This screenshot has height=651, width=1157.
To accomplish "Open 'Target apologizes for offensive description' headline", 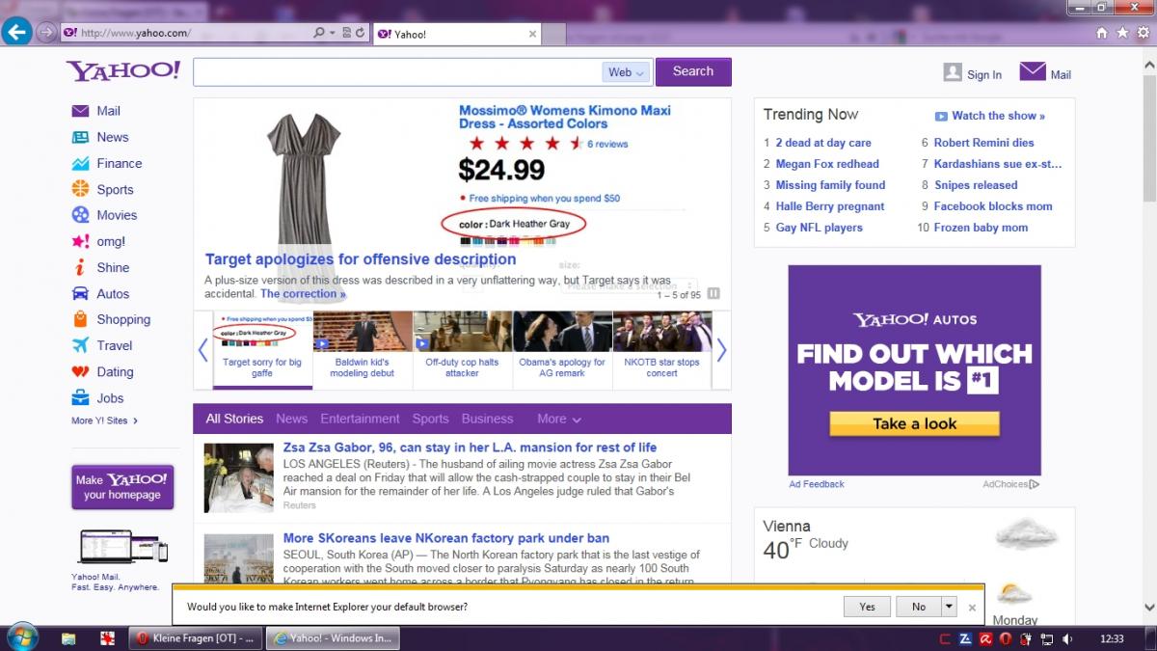I will pos(361,259).
